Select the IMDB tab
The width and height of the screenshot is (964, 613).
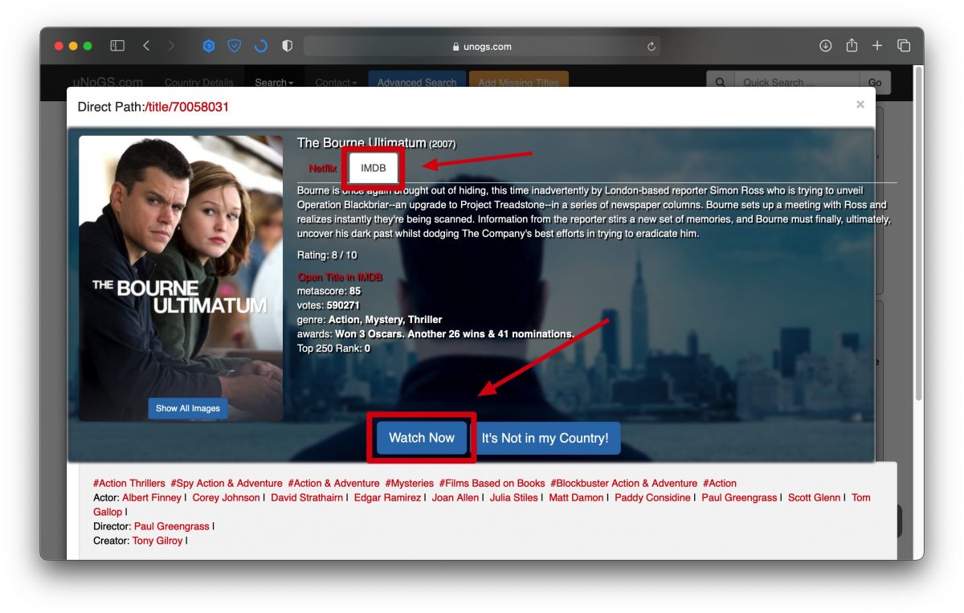point(374,168)
